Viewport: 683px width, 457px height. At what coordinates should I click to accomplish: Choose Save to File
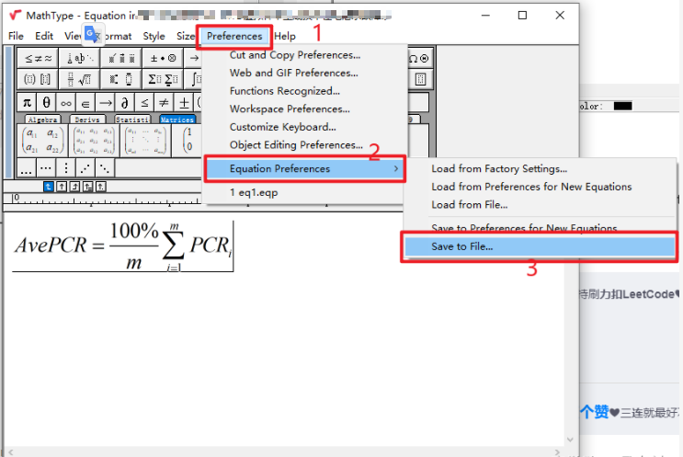[540, 246]
